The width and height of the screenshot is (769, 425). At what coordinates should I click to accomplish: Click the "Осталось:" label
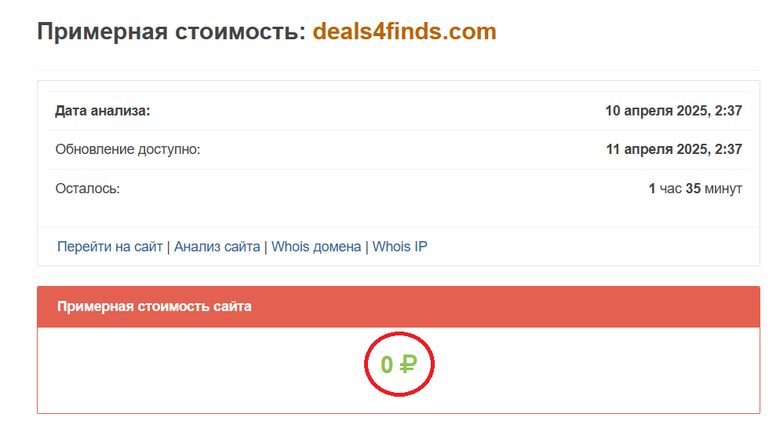(87, 189)
